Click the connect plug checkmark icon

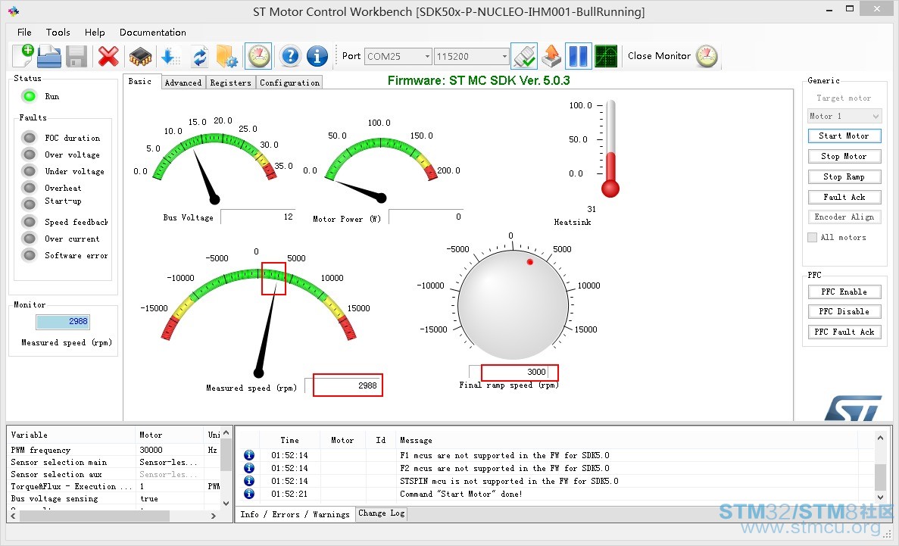(x=524, y=56)
